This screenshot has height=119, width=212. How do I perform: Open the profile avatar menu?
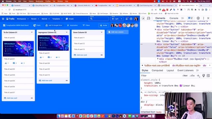pos(136,19)
